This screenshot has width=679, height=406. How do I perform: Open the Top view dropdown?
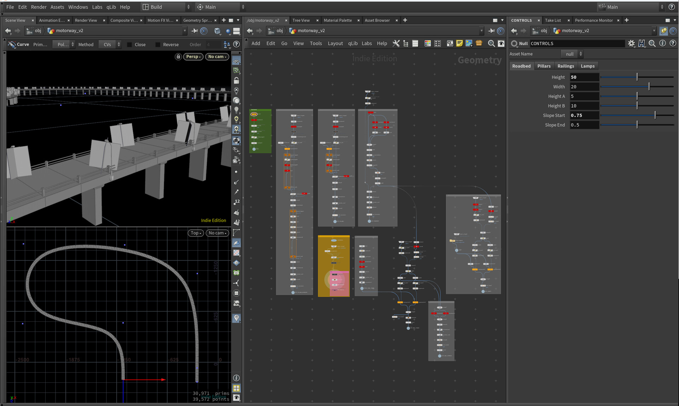point(196,233)
